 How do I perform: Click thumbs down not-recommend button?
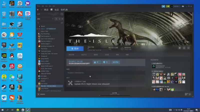(x=106, y=62)
